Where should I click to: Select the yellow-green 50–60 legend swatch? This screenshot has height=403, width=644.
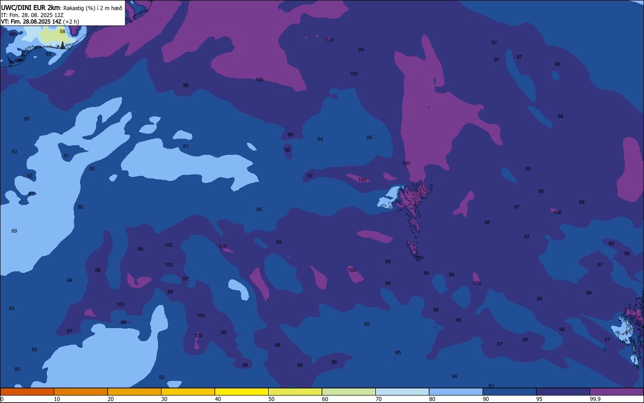coord(295,391)
